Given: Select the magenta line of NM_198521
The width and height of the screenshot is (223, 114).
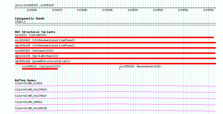Looking at the screenshot, I should [x=115, y=104].
